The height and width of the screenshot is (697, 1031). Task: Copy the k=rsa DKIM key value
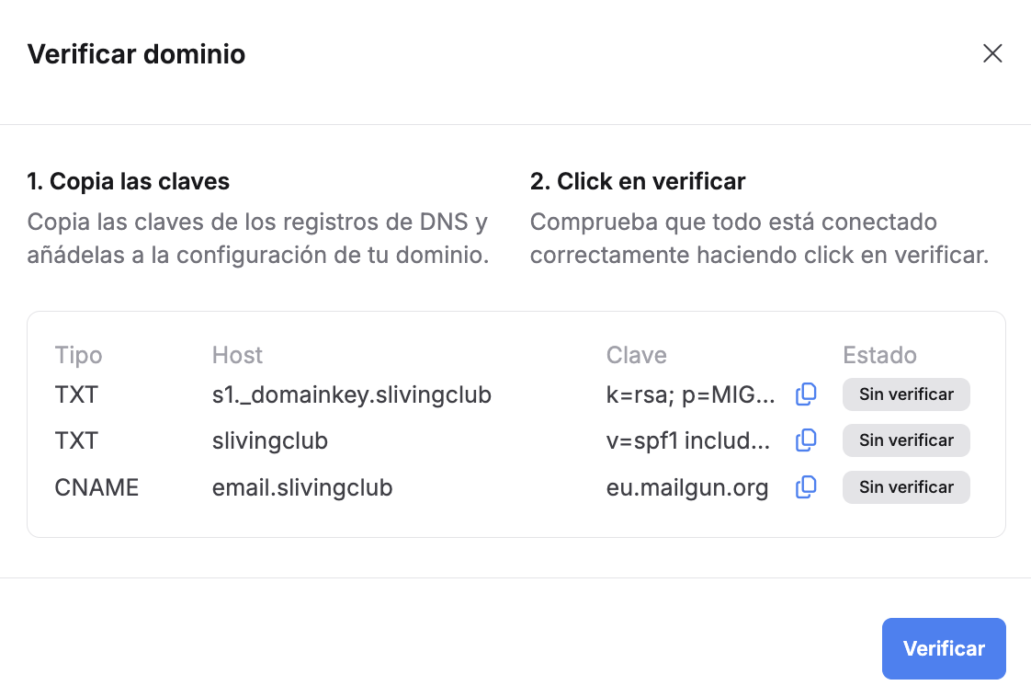806,394
